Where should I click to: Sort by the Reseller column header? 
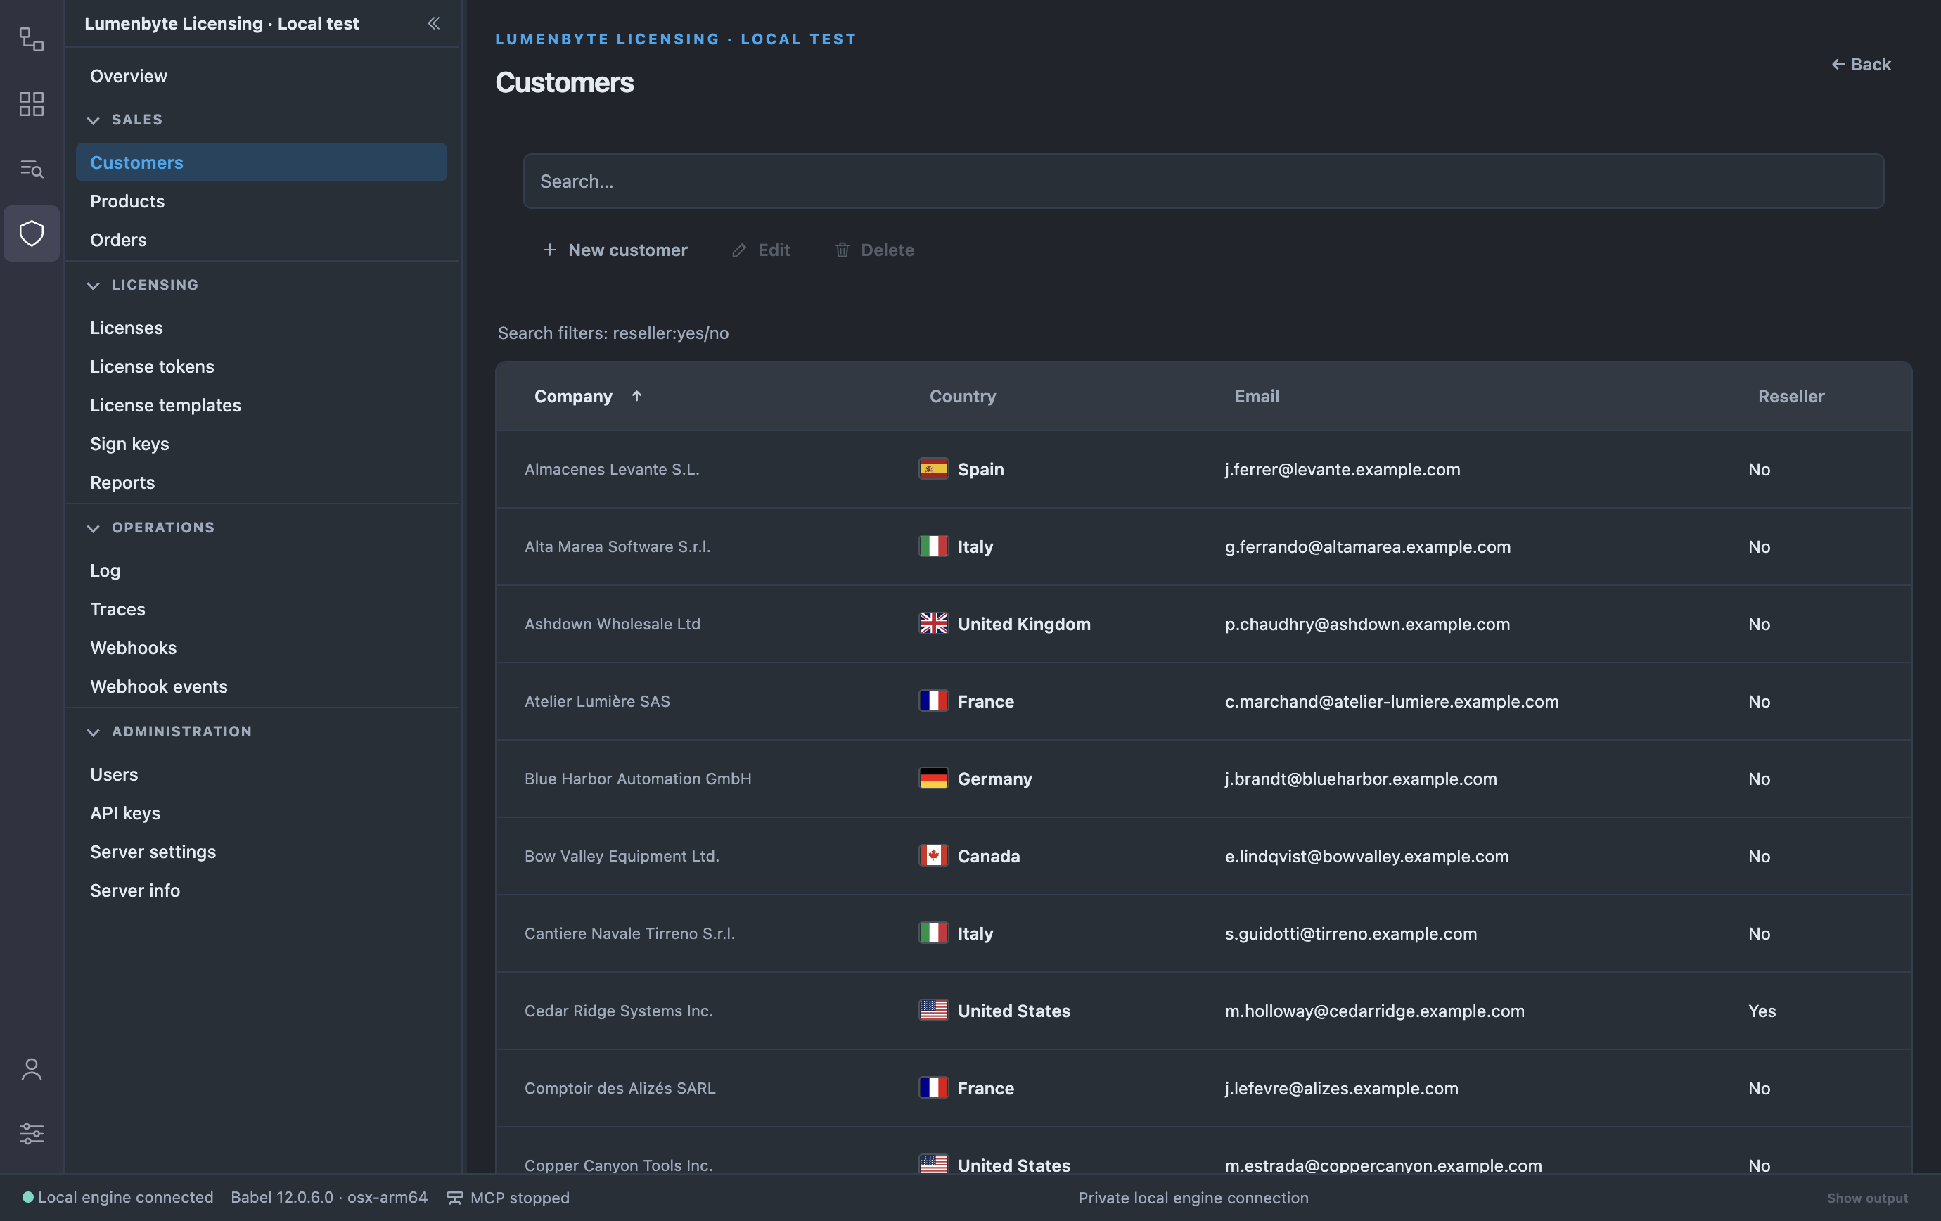point(1791,396)
